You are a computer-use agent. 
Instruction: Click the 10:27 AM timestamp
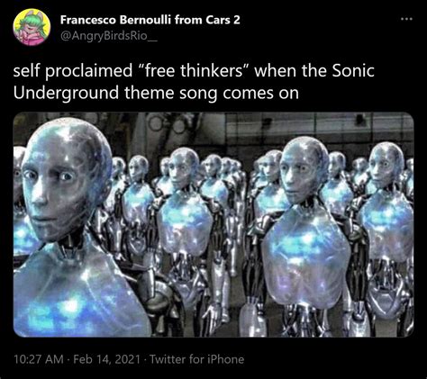click(39, 359)
